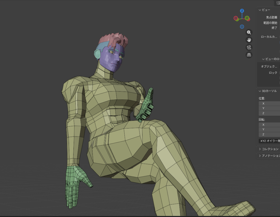Click the 位置 X field
Screen dimensions: 280x217
click(x=269, y=103)
